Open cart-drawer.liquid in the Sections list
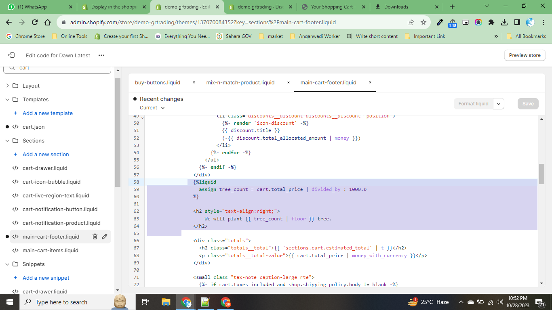This screenshot has height=310, width=552. 45,168
